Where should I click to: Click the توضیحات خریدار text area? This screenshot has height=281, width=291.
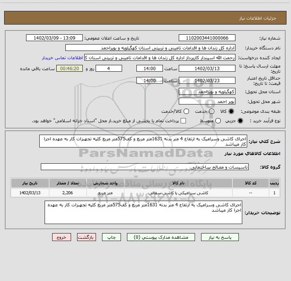pos(143,212)
